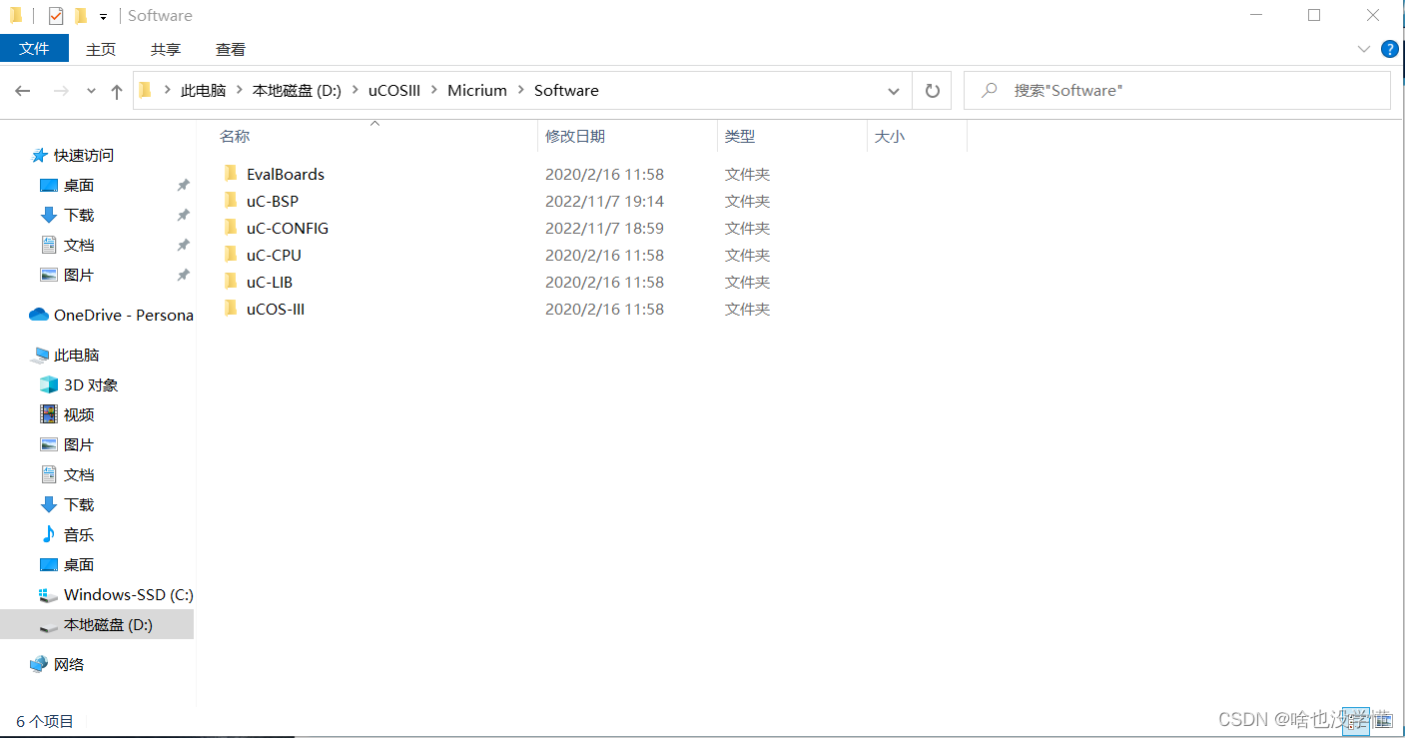Select the uC-CPU folder icon

[231, 255]
